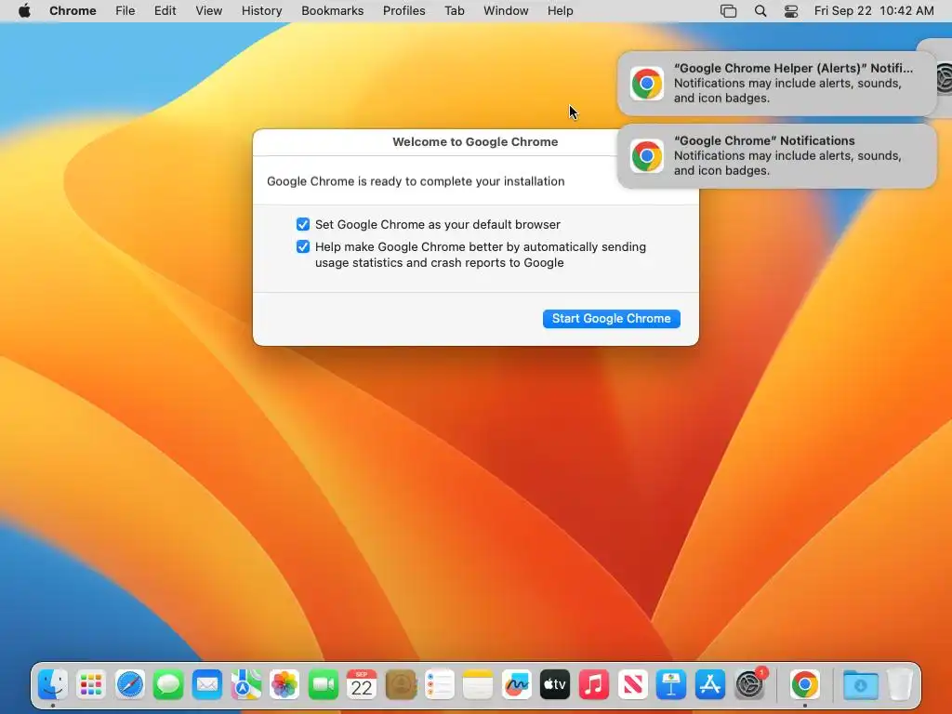Open the Help menu
This screenshot has height=714, width=952.
point(560,11)
